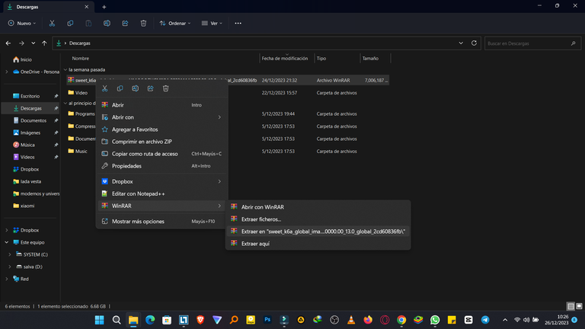
Task: Click the cut icon in the context menu
Action: click(x=105, y=88)
